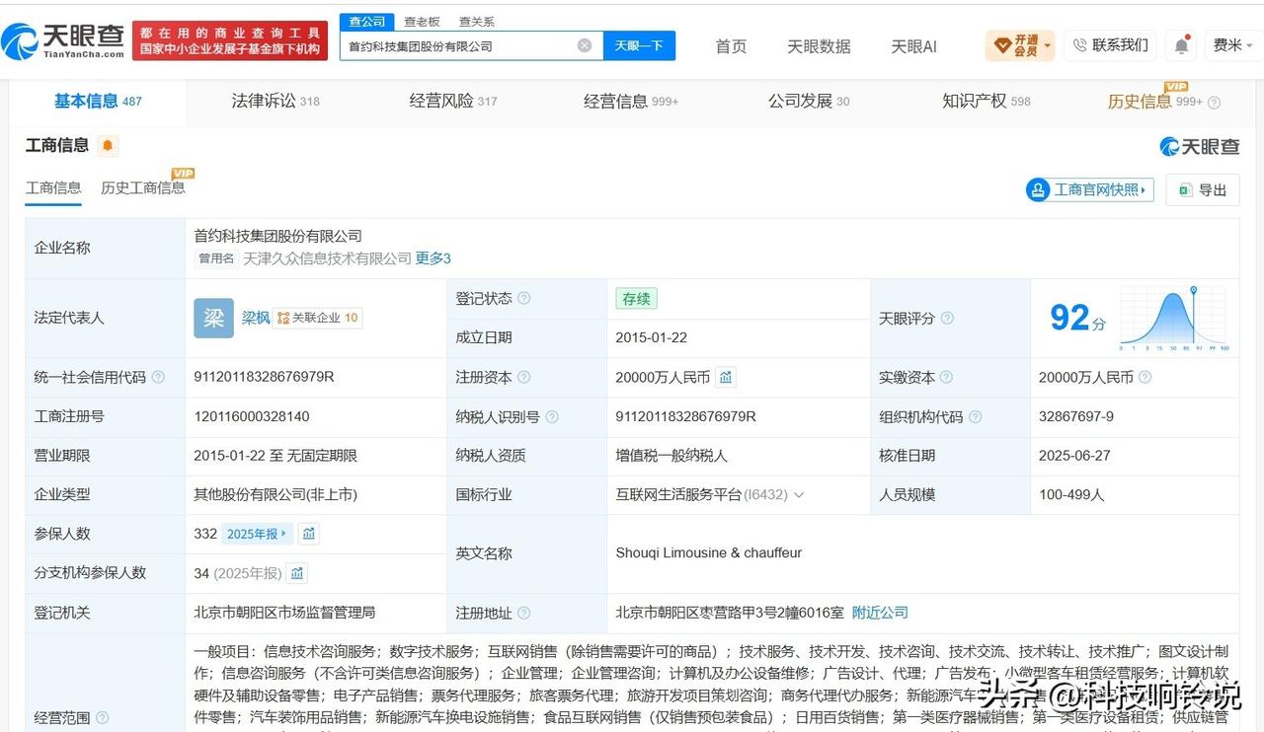Click the 工商注册号 value 120116000328140

pyautogui.click(x=252, y=416)
